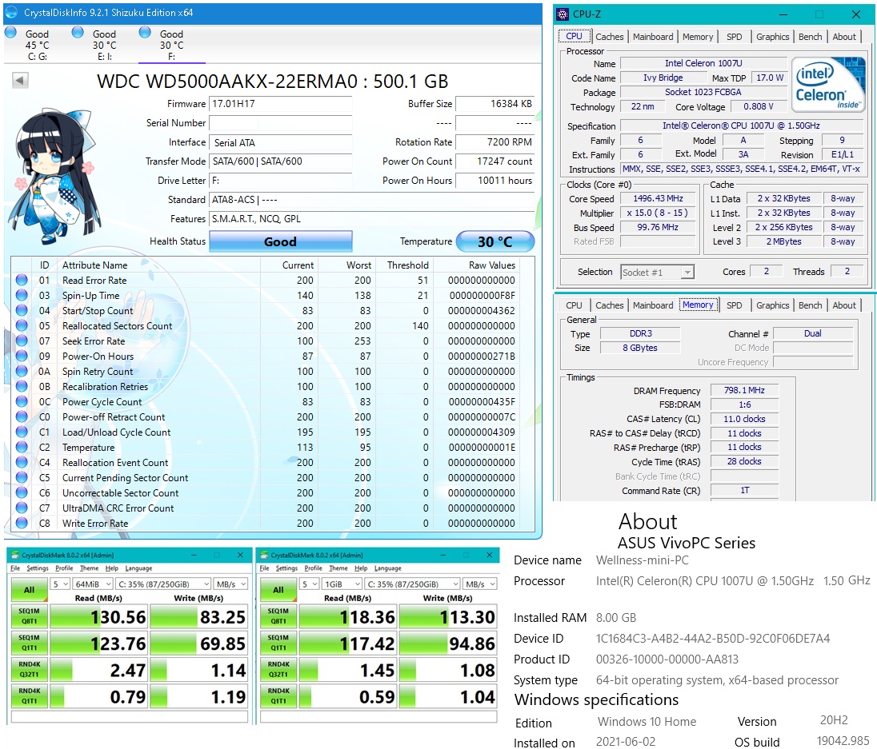Screen dimensions: 877x749
Task: Open About tab in CPU-Z memory window
Action: point(844,305)
